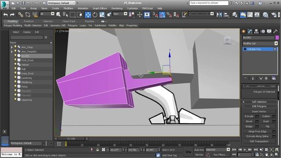The width and height of the screenshot is (281, 158).
Task: Collapse the Edit Polygons rollout
Action: (x=259, y=106)
